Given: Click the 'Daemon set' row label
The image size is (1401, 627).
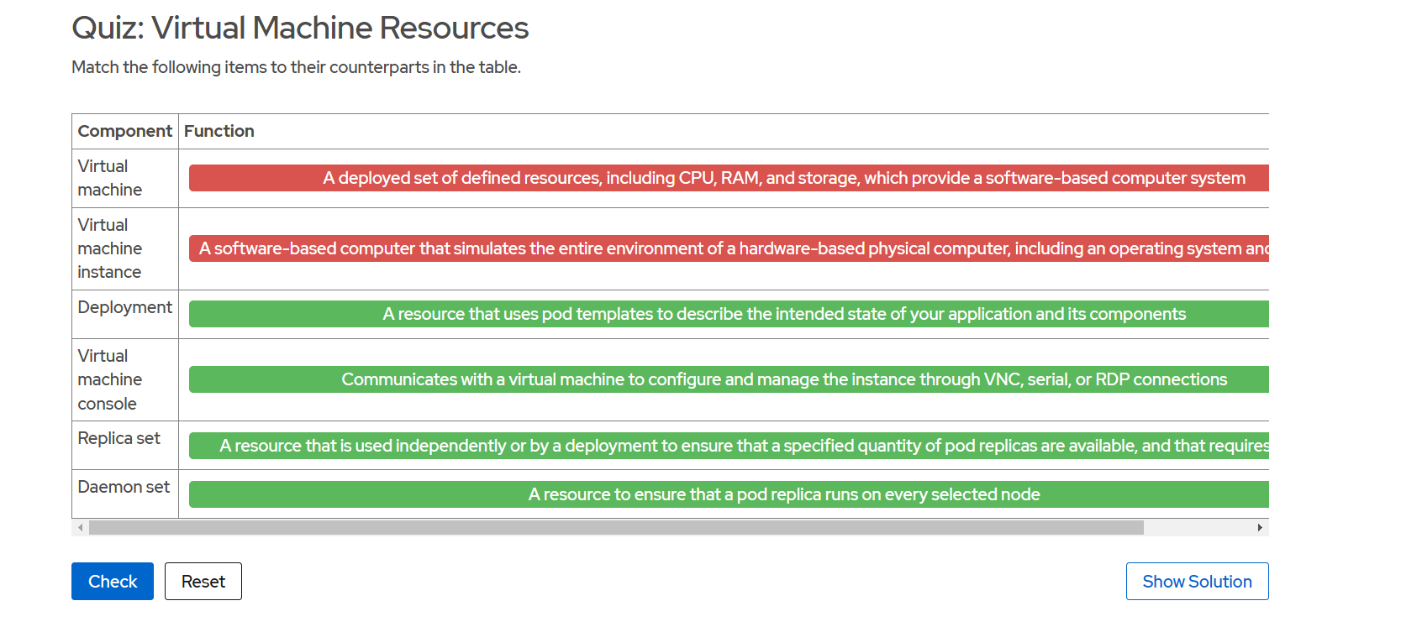Looking at the screenshot, I should (123, 487).
